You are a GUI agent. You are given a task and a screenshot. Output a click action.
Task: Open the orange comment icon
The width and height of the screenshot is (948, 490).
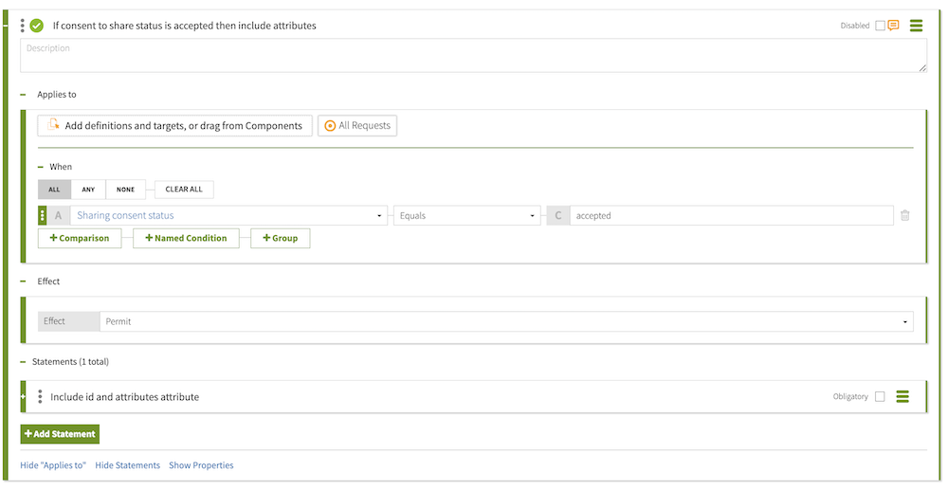click(893, 26)
